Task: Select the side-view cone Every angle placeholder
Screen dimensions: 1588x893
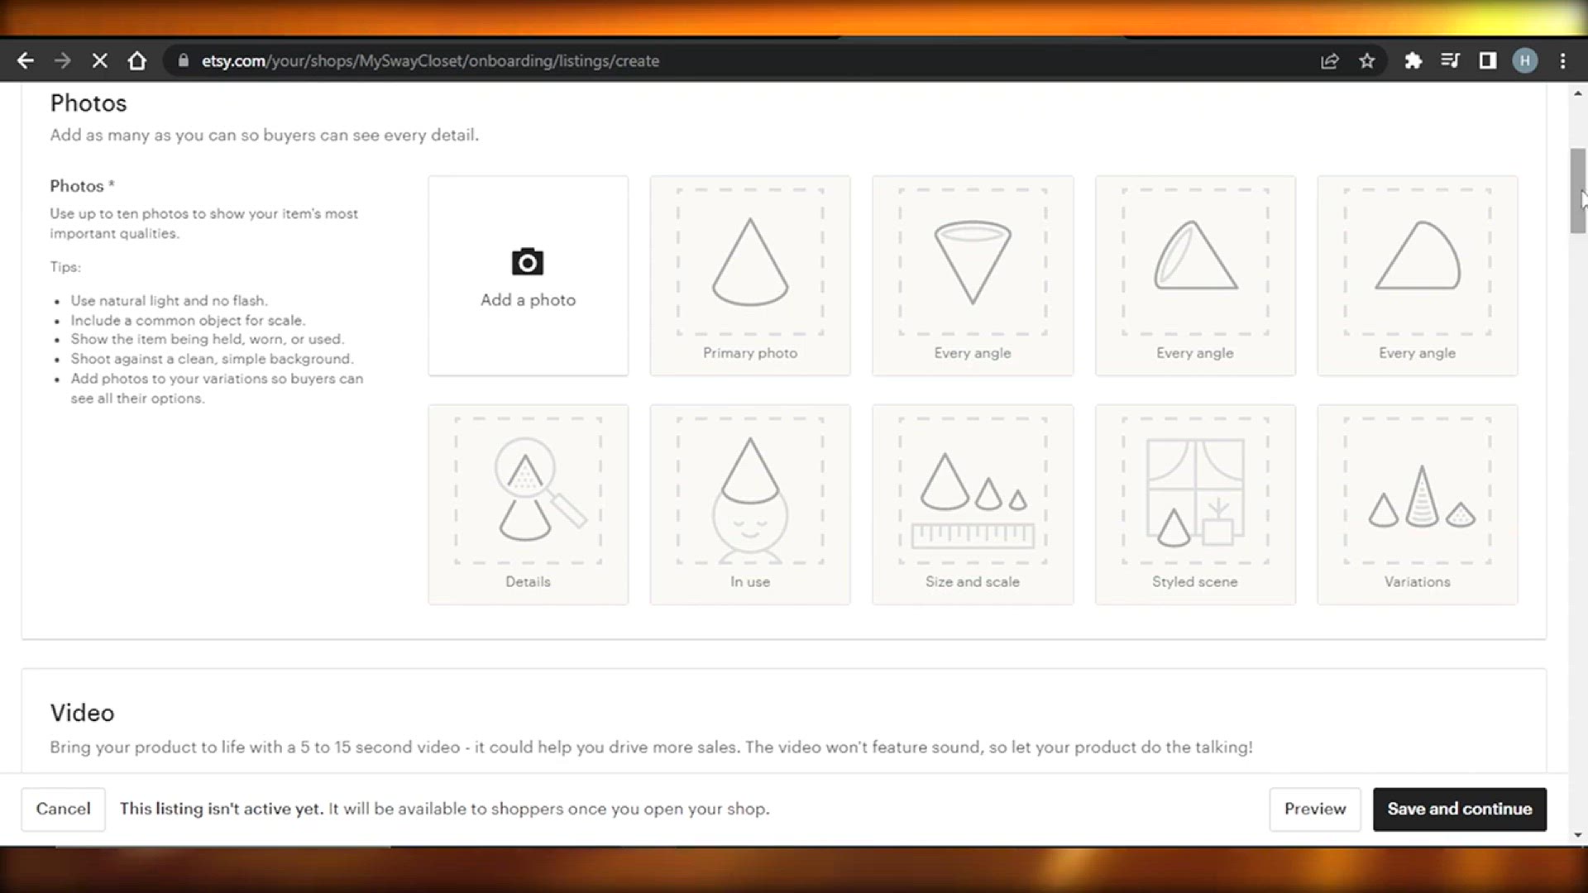Action: click(x=1418, y=275)
